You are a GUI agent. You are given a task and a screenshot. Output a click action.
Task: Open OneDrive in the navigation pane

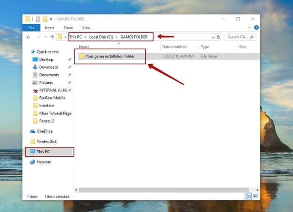pyautogui.click(x=45, y=131)
